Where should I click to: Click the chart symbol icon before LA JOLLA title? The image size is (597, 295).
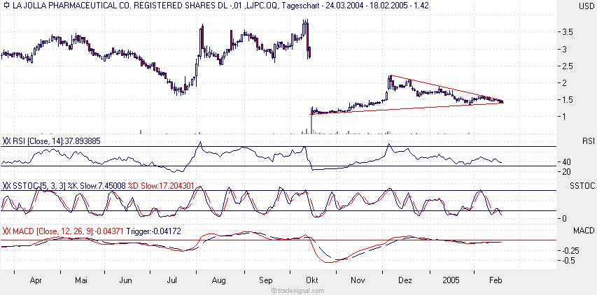pos(5,6)
